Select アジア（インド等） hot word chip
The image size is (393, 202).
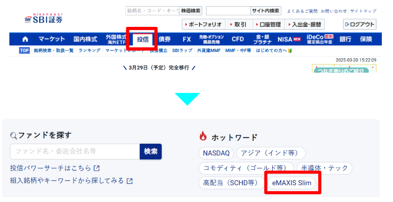[271, 153]
